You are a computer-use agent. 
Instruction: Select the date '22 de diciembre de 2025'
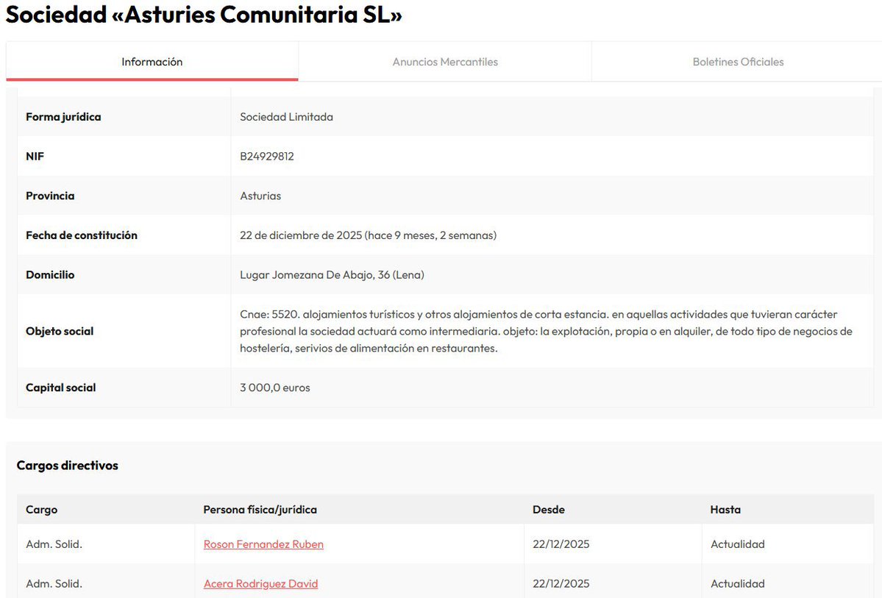click(301, 235)
